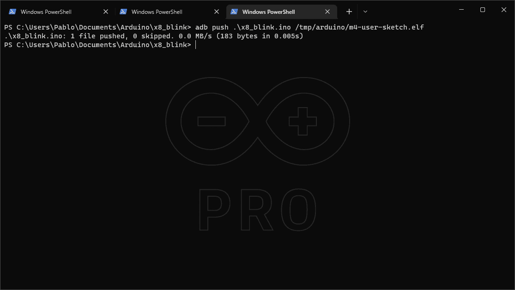Close the middle Windows PowerShell tab

[217, 12]
